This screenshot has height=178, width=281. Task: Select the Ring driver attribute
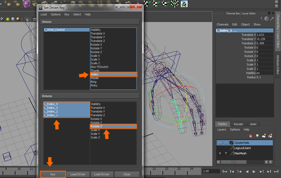[x=94, y=82]
